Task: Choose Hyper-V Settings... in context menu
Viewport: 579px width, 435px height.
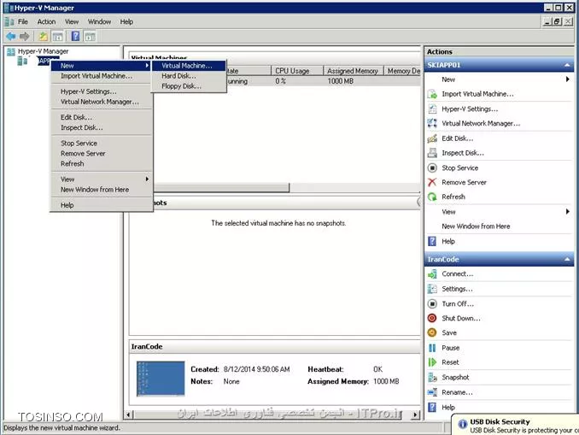Action: (x=101, y=91)
